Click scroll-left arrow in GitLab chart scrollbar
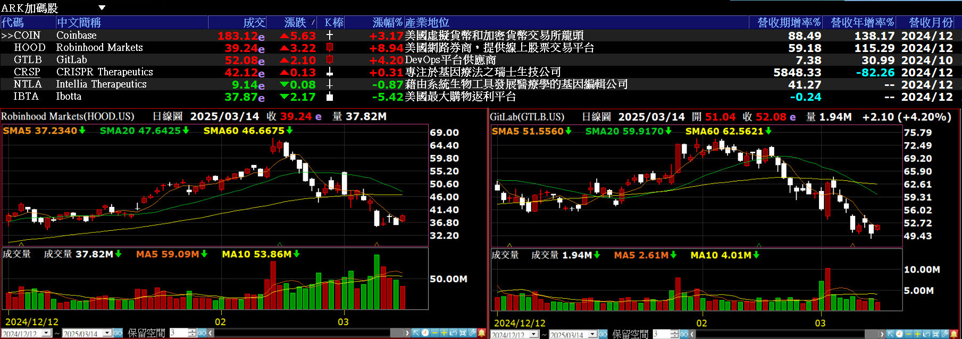The width and height of the screenshot is (962, 339). (x=692, y=334)
